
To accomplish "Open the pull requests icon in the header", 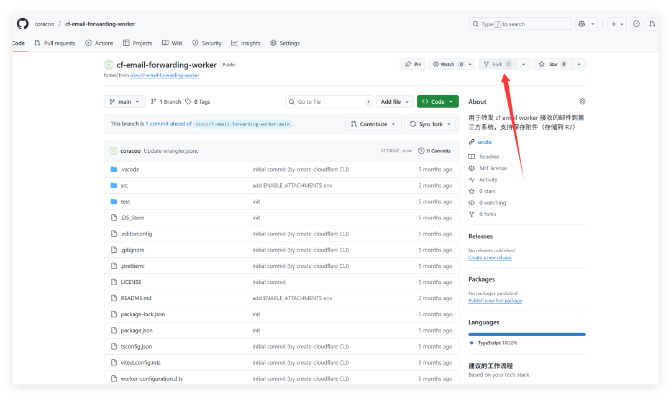I will coord(652,24).
